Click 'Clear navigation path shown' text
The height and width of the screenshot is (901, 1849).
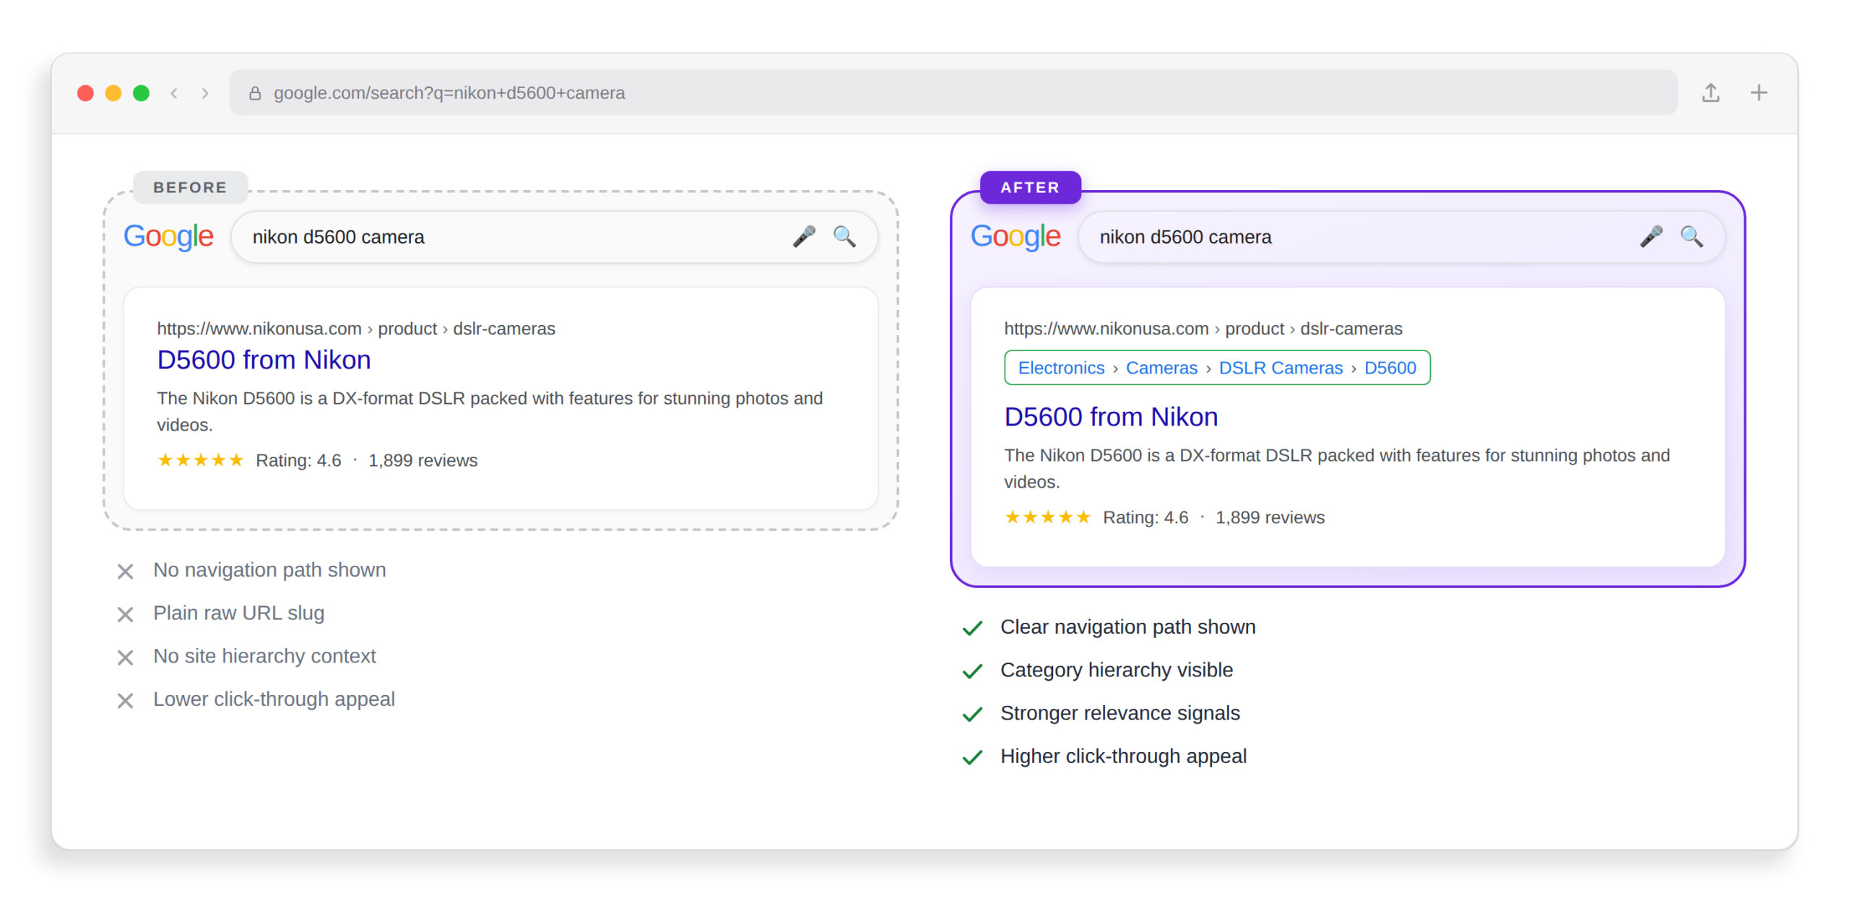[1127, 627]
